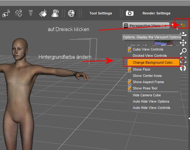Image resolution: width=190 pixels, height=150 pixels.
Task: Choose Docked View Controls option
Action: tap(153, 56)
